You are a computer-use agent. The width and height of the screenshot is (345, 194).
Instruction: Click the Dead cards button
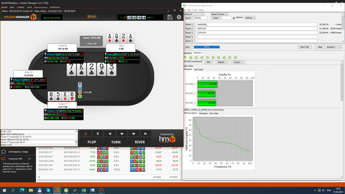pos(216,18)
